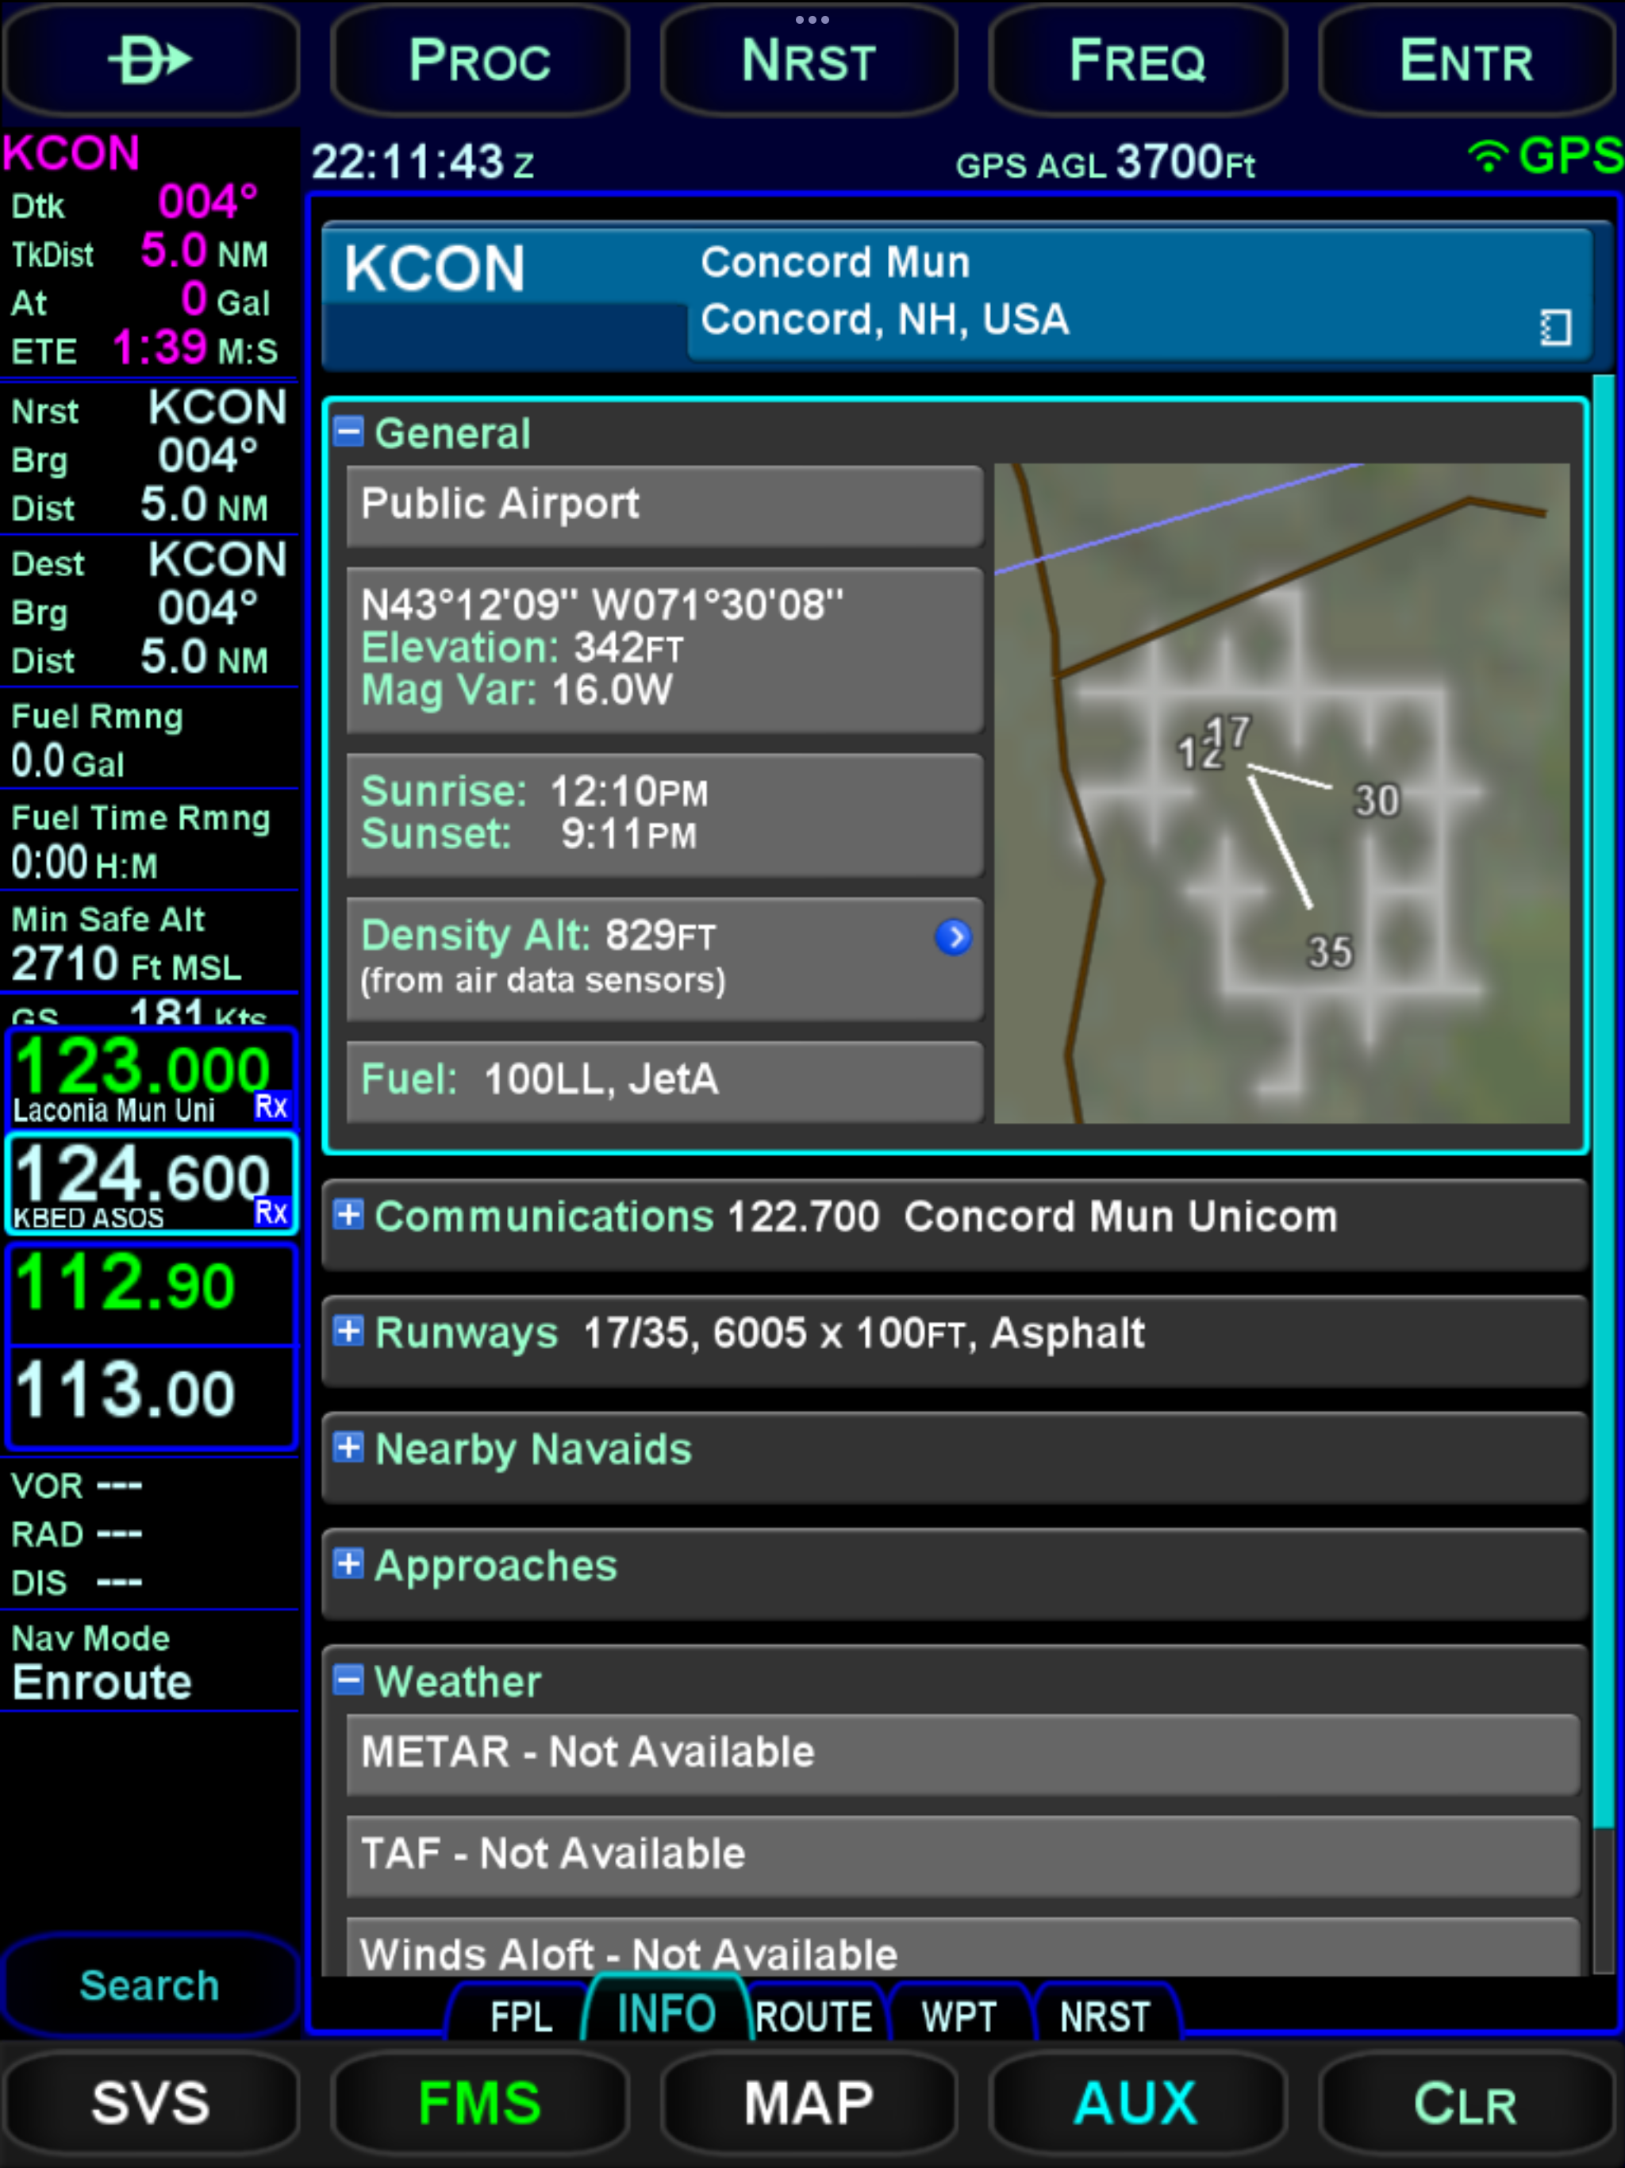Tap the Search button

point(150,1985)
